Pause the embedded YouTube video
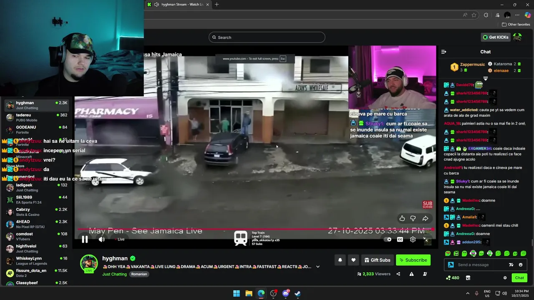The width and height of the screenshot is (534, 300). point(85,239)
